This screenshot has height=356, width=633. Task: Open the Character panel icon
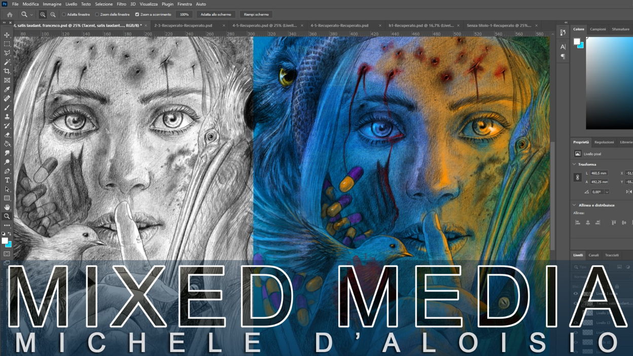[x=563, y=47]
